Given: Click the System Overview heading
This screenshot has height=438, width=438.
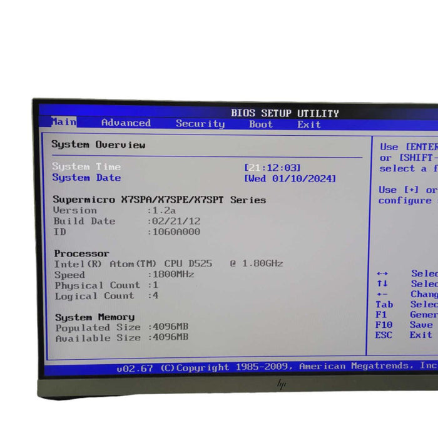Looking at the screenshot, I should click(98, 145).
